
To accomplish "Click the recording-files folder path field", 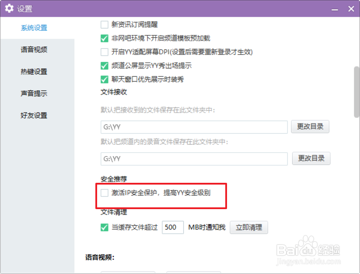I will [x=194, y=159].
